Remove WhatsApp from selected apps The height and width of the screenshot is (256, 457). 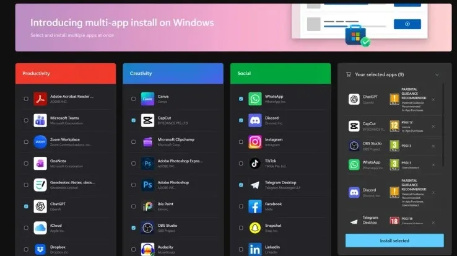[x=433, y=165]
